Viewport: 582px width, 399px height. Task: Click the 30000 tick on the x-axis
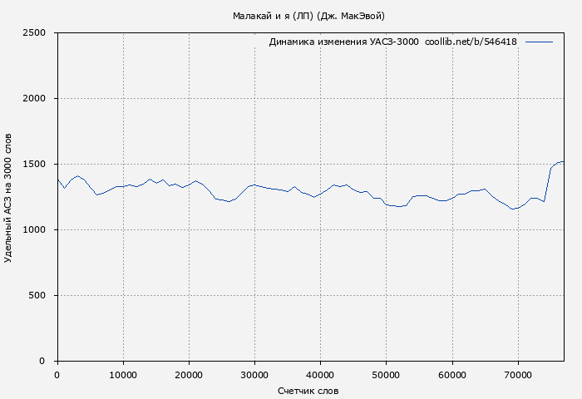(254, 375)
